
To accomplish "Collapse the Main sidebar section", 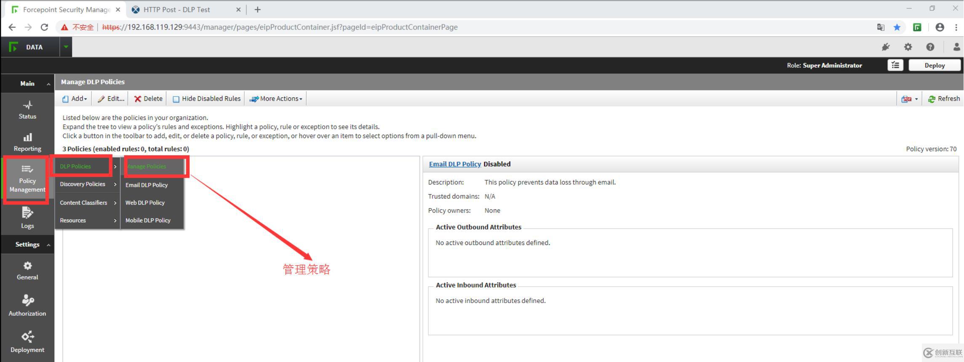I will tap(48, 84).
